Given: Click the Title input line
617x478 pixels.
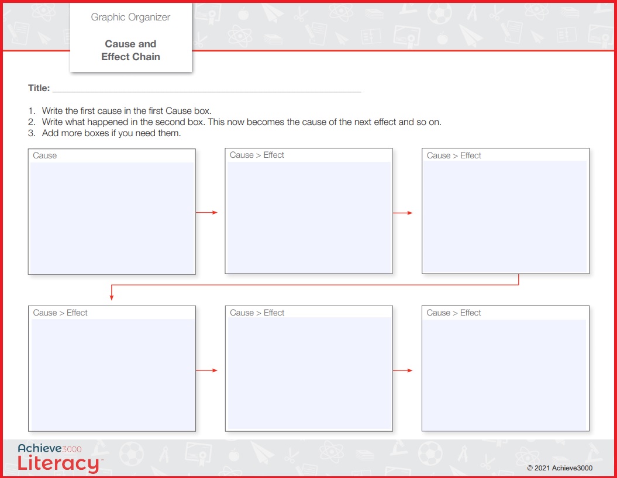Looking at the screenshot, I should coord(206,88).
